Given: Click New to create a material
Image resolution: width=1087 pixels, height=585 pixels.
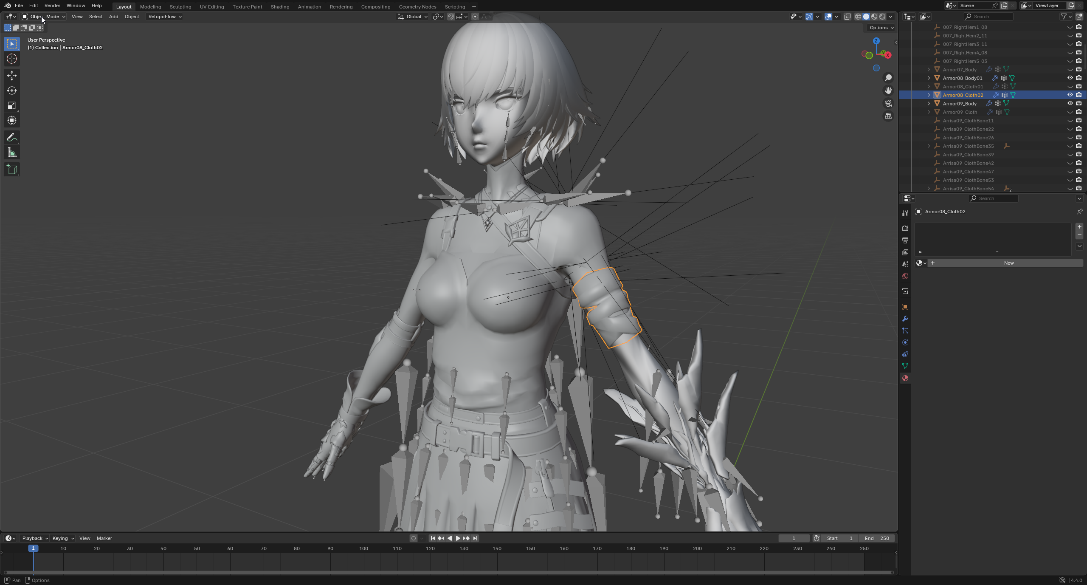Looking at the screenshot, I should tap(1009, 263).
